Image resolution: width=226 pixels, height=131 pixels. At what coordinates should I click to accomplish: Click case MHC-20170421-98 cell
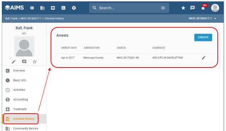click(128, 58)
